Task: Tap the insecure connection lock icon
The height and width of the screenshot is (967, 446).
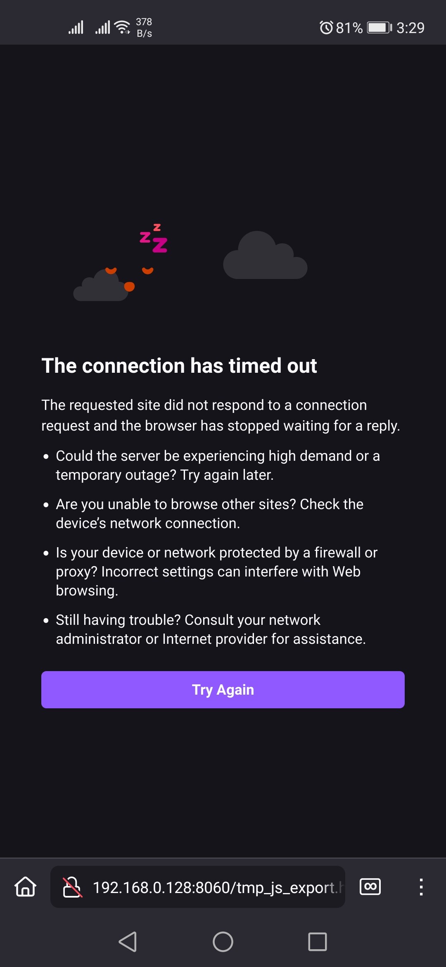Action: [x=72, y=887]
